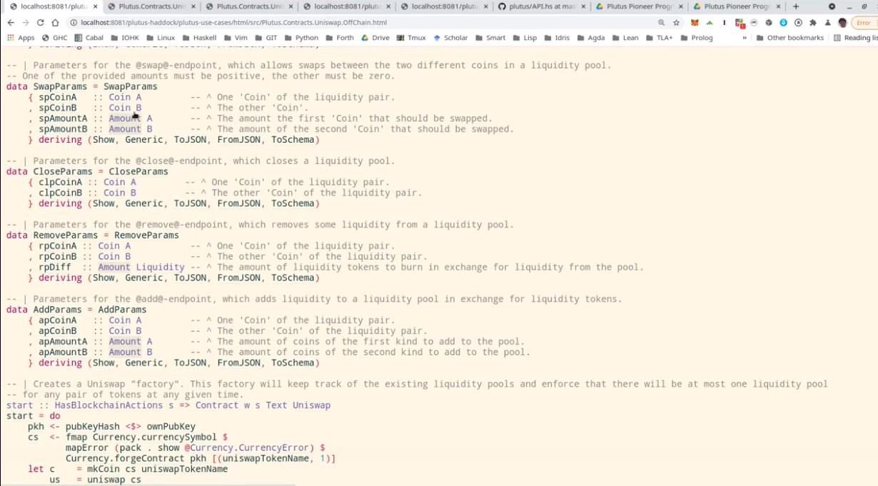The height and width of the screenshot is (486, 878).
Task: Open the Extensions puzzle piece menu
Action: pyautogui.click(x=812, y=23)
